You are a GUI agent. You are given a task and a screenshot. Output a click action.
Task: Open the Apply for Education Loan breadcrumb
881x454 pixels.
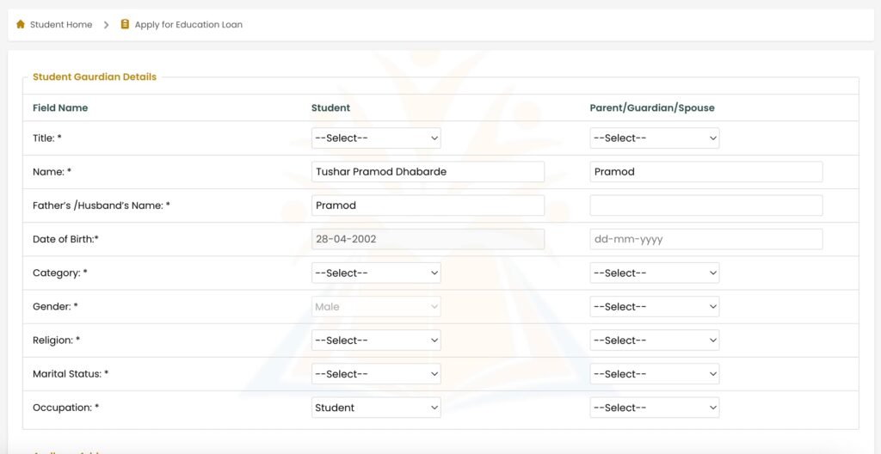(x=188, y=25)
